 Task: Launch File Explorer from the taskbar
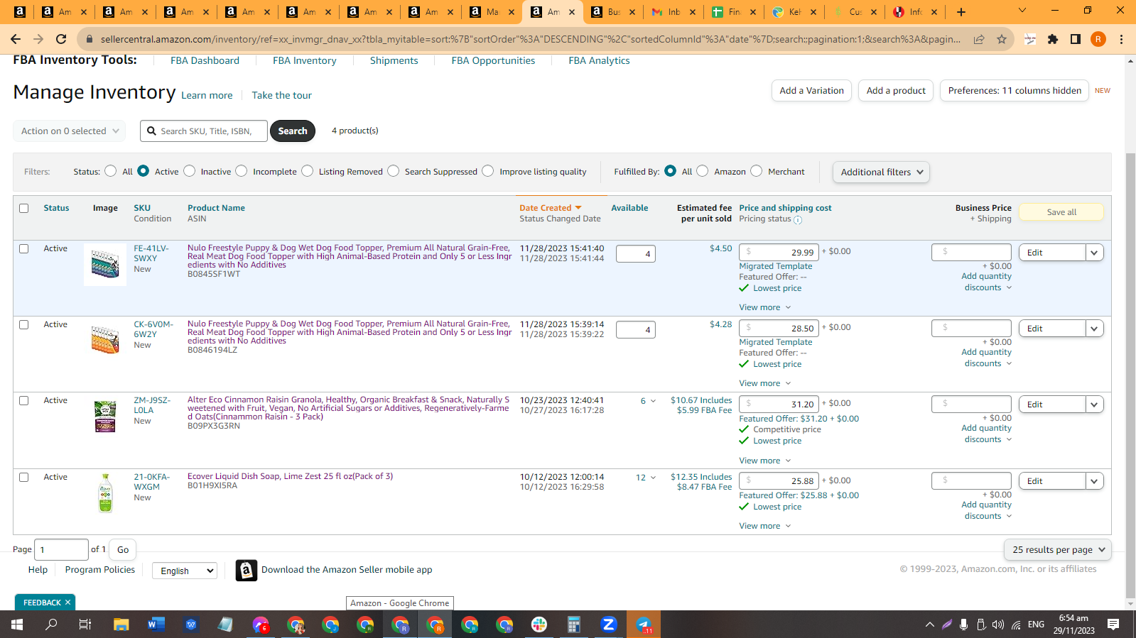click(121, 625)
